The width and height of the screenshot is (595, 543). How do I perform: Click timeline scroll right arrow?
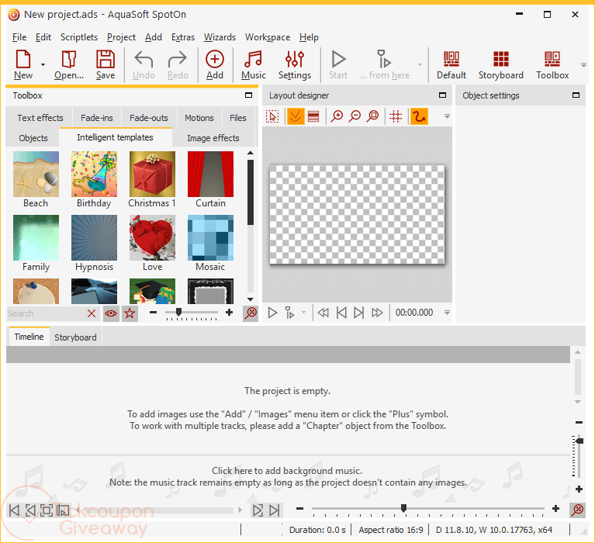click(240, 510)
